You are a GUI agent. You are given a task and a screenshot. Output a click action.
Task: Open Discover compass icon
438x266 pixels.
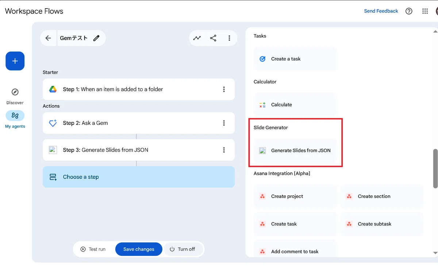point(15,92)
